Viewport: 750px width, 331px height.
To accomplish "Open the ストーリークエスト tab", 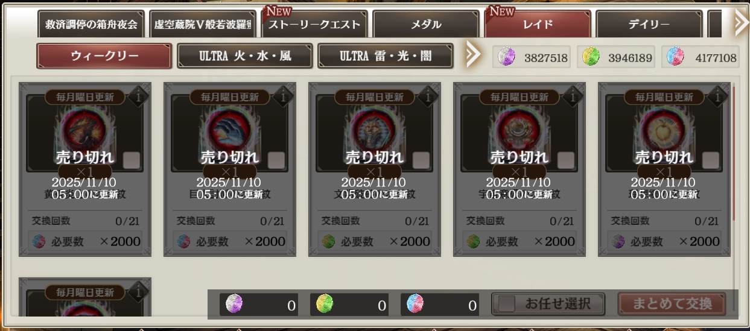I will (314, 25).
